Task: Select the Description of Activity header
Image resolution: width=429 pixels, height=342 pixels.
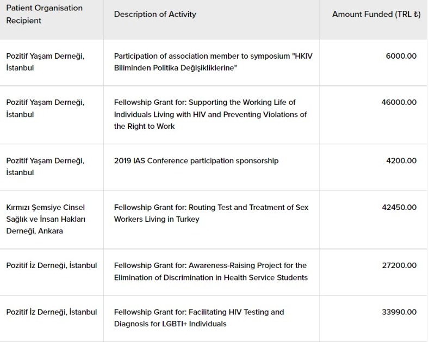Action: 155,14
